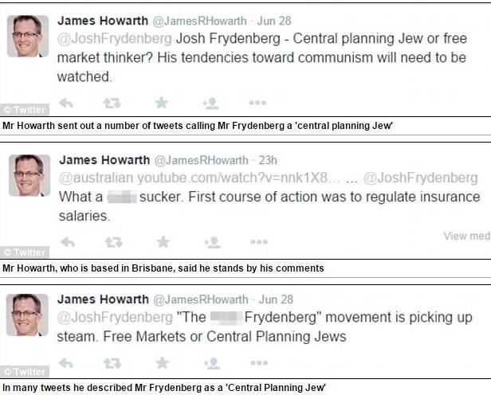This screenshot has width=491, height=395.
Task: Open more options on the first tweet
Action: (257, 103)
